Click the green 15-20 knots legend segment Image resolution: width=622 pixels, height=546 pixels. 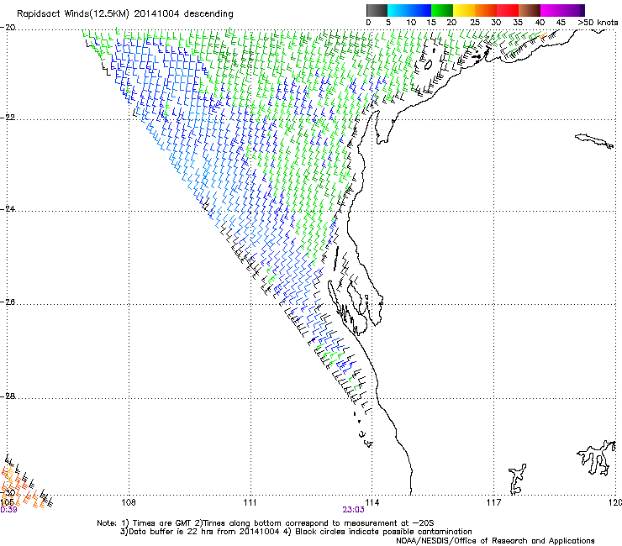point(442,10)
